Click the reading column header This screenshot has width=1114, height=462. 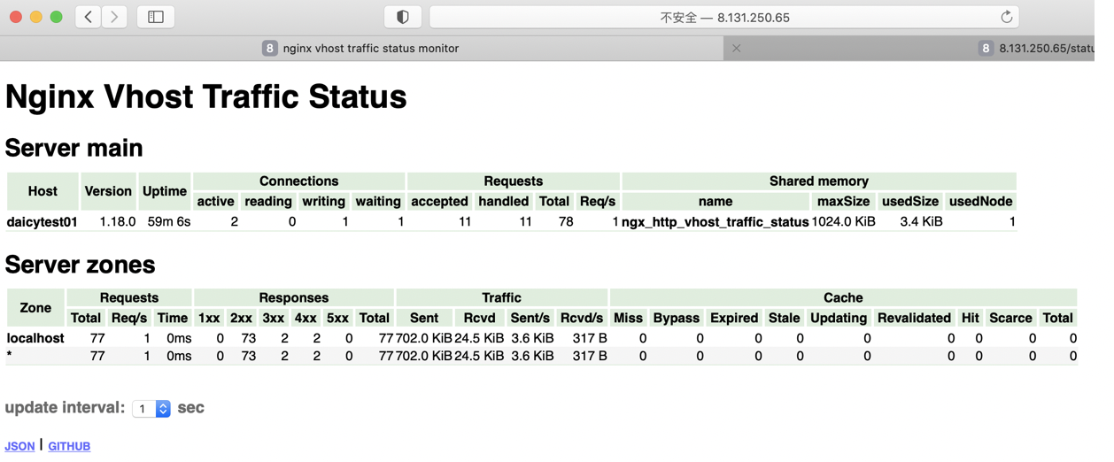(268, 202)
